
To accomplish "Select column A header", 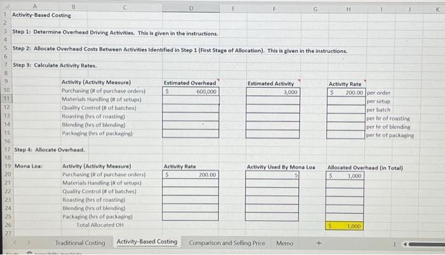I will coord(34,6).
